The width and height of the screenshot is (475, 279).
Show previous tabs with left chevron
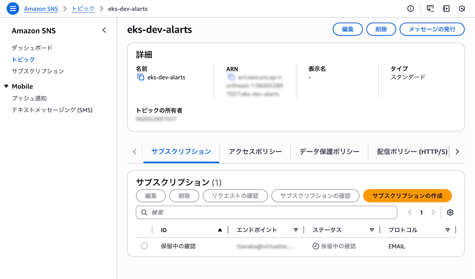pyautogui.click(x=135, y=152)
